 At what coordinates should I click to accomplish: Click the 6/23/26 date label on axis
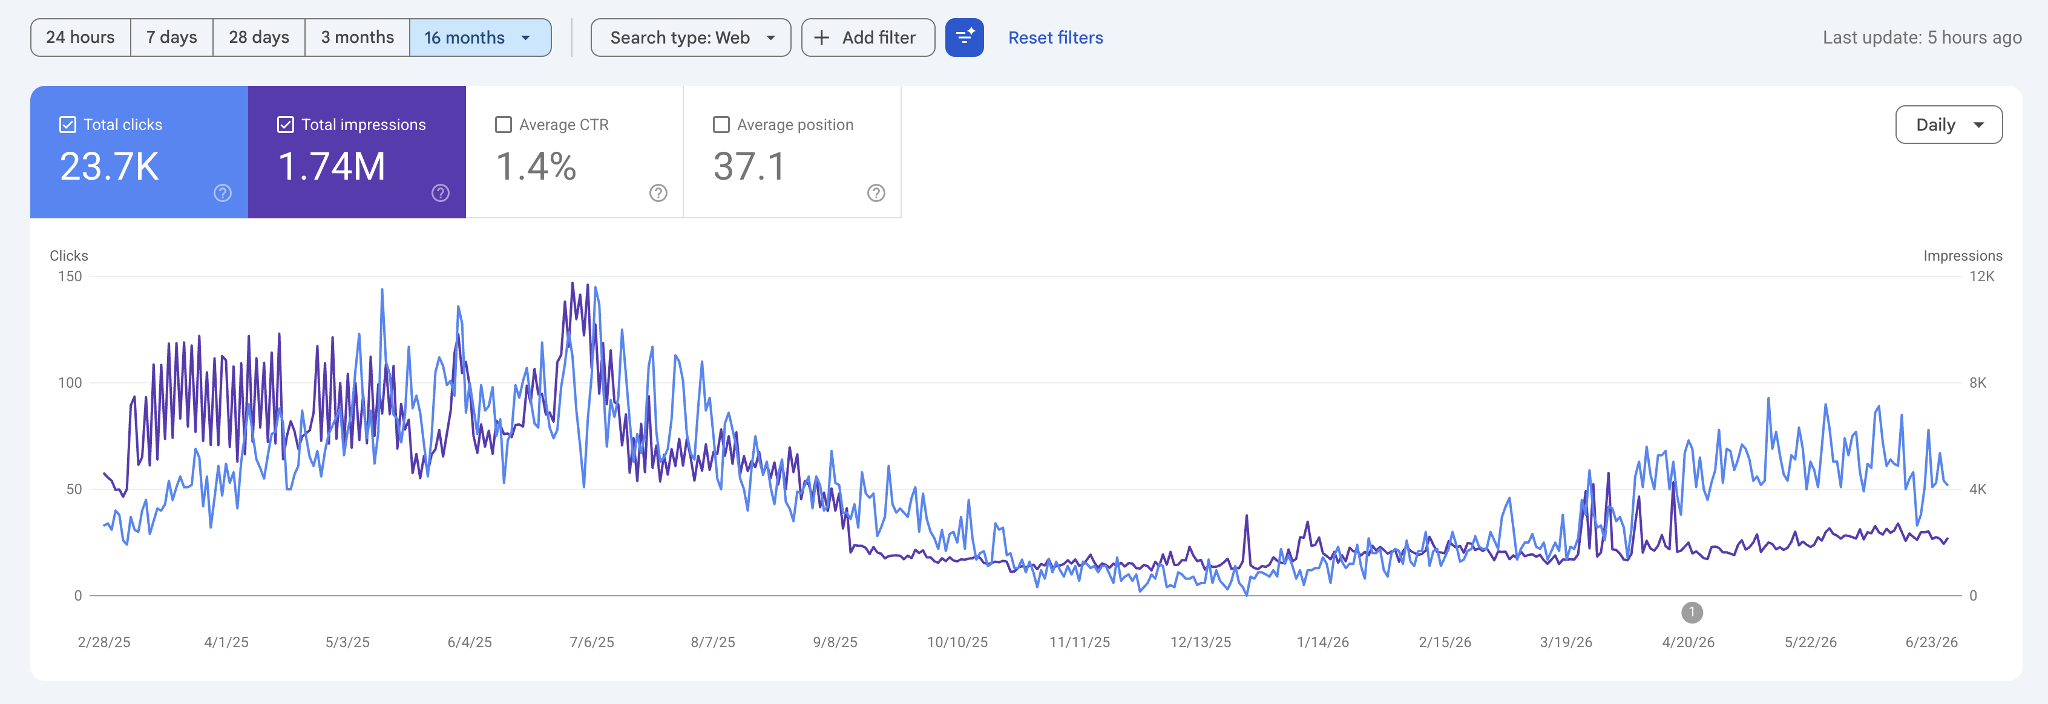pos(1931,642)
